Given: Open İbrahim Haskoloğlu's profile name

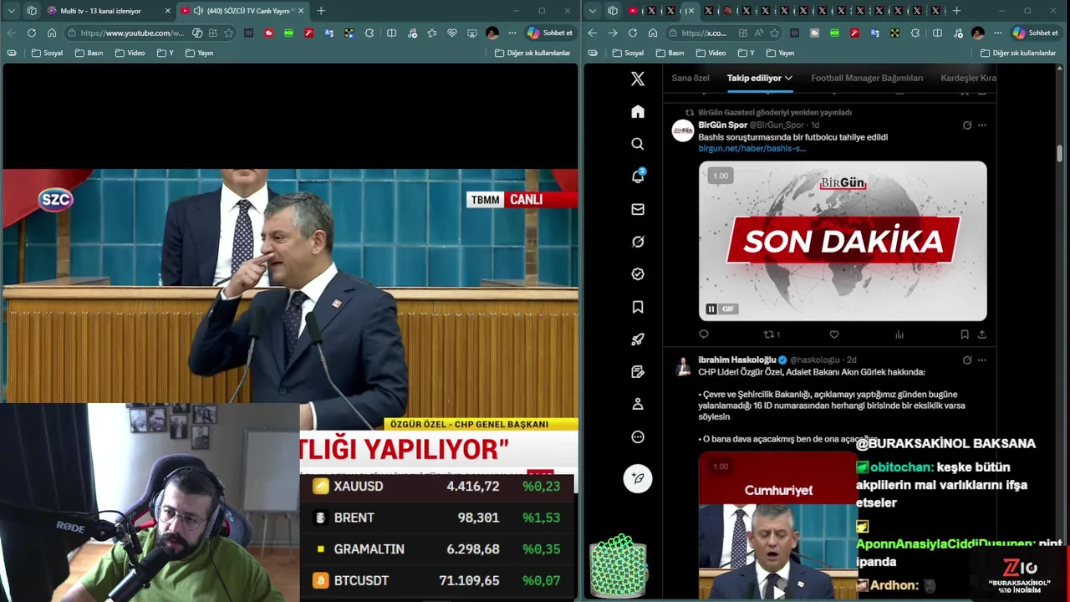Looking at the screenshot, I should pos(737,360).
